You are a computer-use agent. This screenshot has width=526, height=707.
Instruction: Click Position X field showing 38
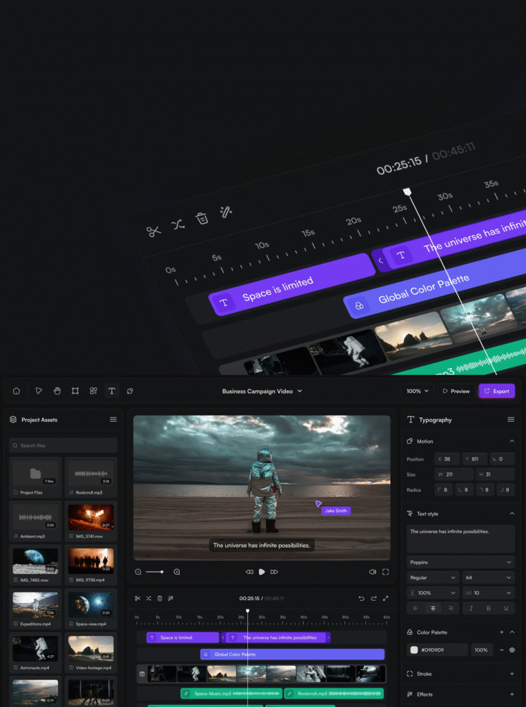coord(447,459)
